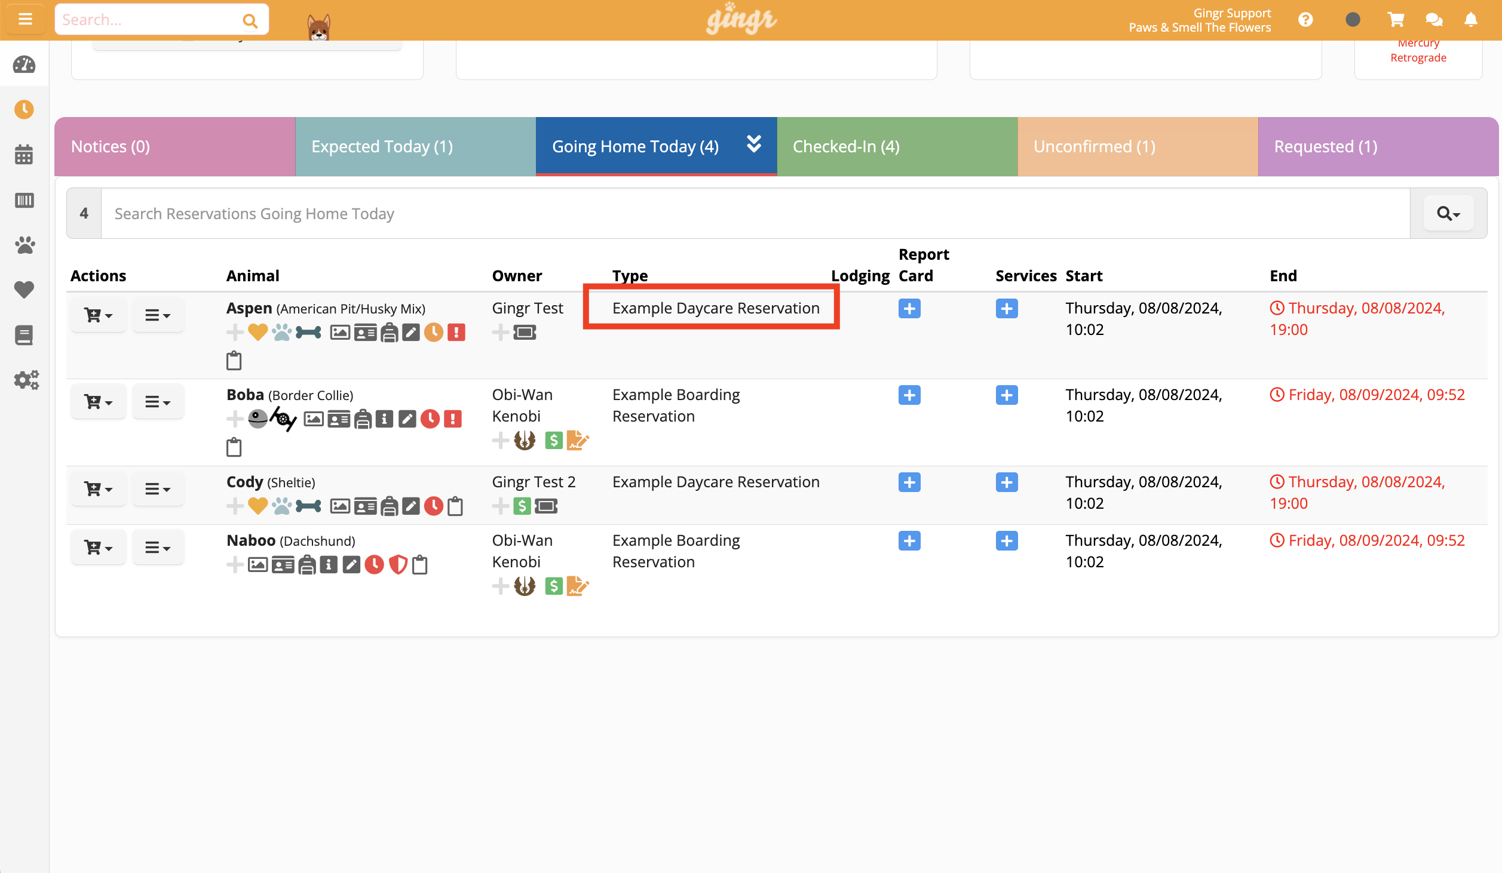The width and height of the screenshot is (1502, 873).
Task: Add services for Aspen
Action: (x=1007, y=309)
